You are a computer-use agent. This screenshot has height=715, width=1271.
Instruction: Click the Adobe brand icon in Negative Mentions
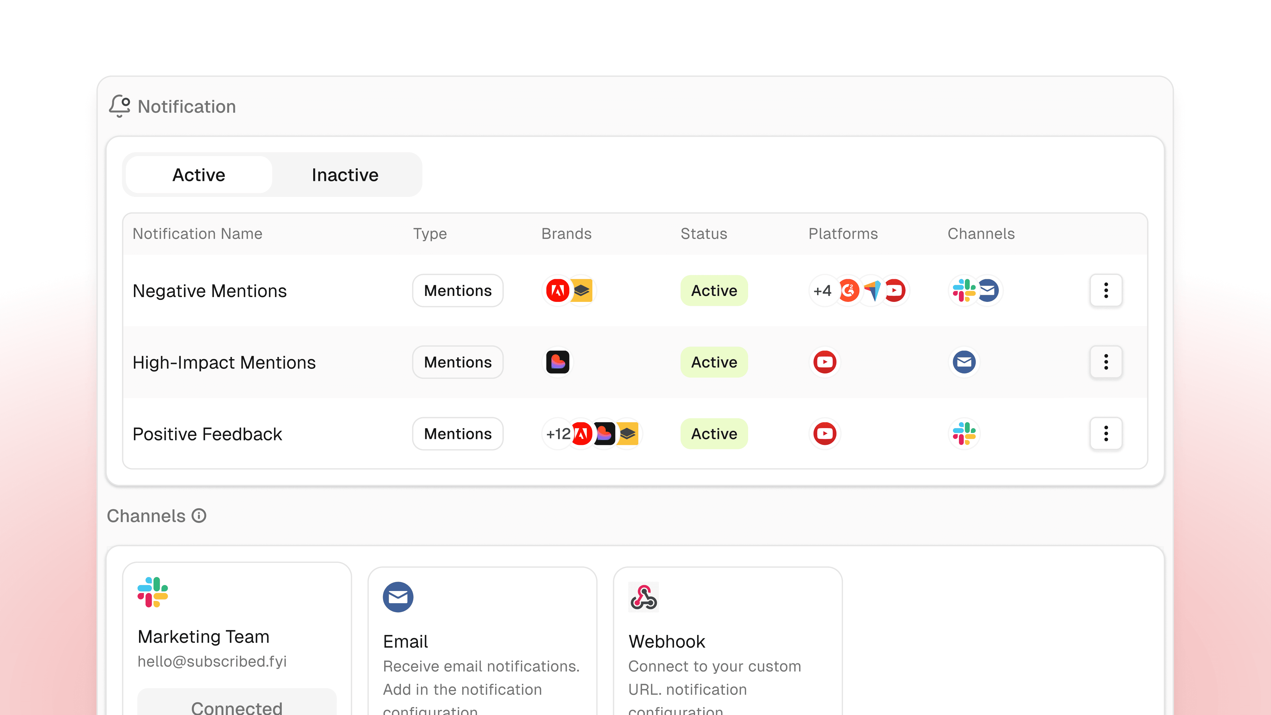557,291
